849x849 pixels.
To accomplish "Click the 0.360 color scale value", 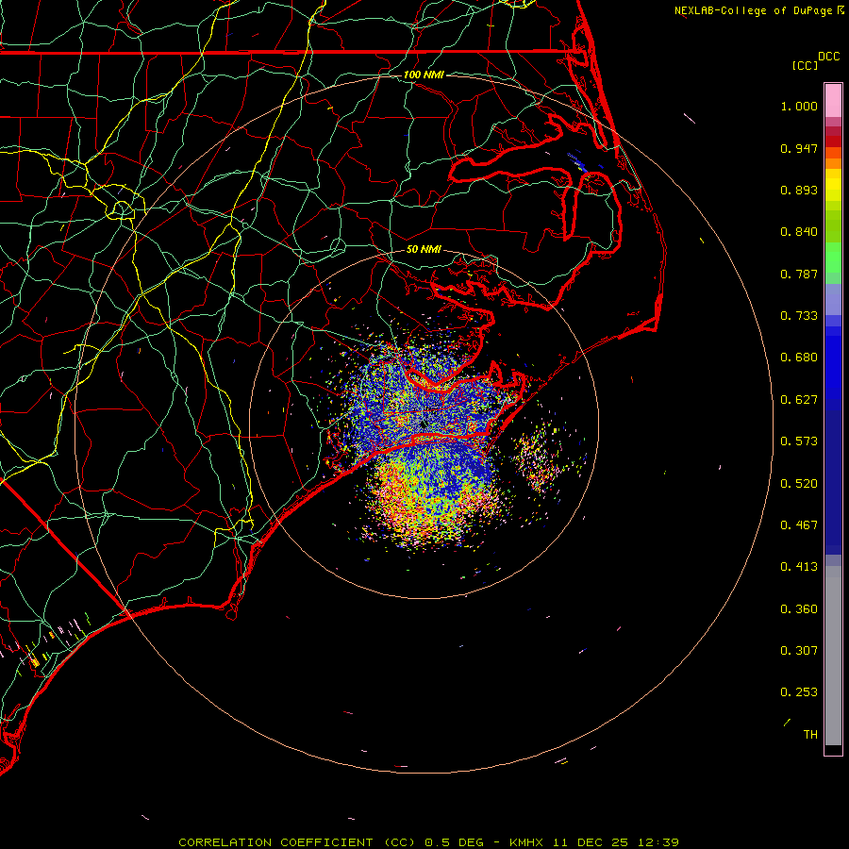I will pyautogui.click(x=799, y=609).
